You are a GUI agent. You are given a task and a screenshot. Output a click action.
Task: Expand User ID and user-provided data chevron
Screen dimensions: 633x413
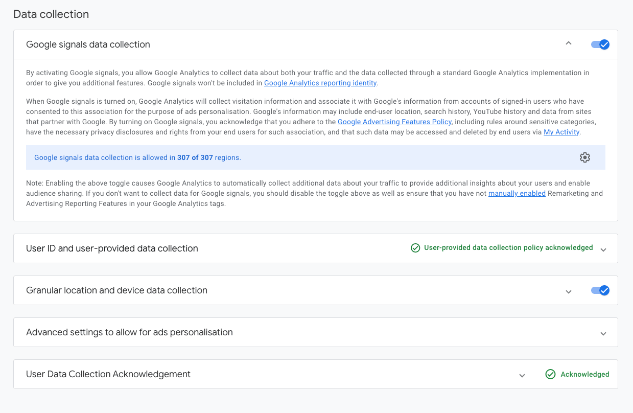[603, 249]
